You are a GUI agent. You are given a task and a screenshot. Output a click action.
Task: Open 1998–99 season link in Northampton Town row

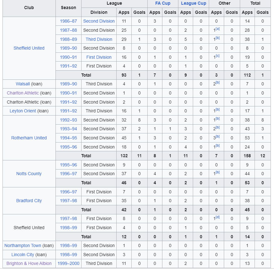(x=68, y=245)
